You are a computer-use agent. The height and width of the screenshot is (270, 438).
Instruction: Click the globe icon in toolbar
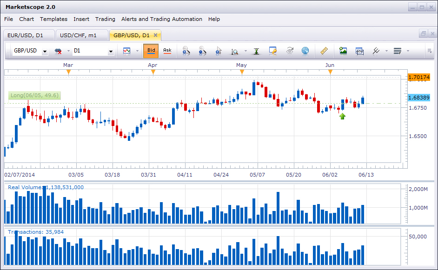pos(305,51)
